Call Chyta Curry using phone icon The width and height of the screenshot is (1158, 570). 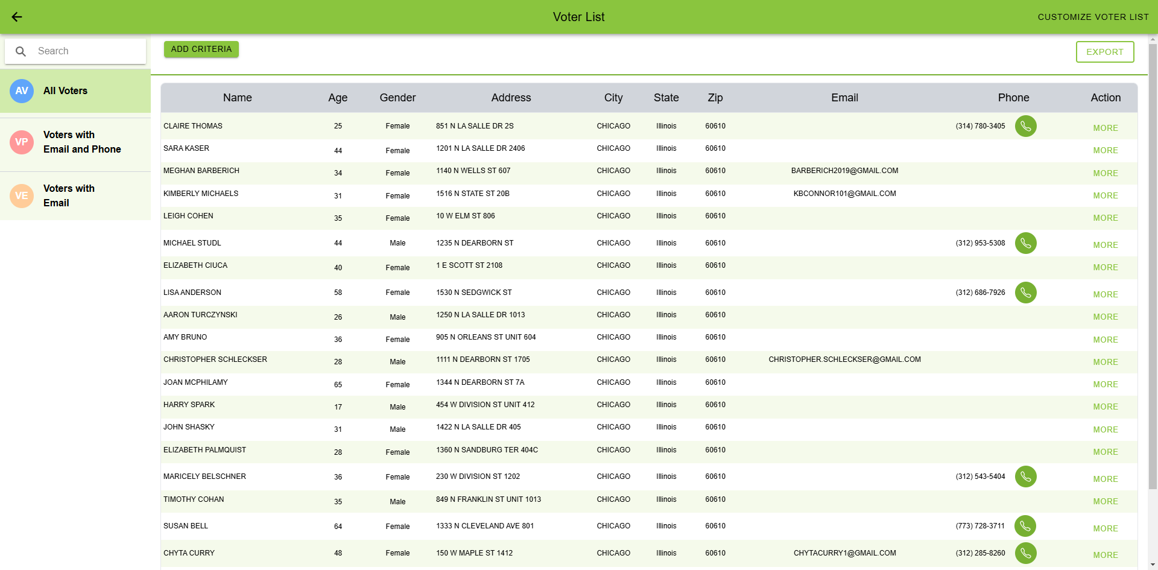(x=1025, y=553)
